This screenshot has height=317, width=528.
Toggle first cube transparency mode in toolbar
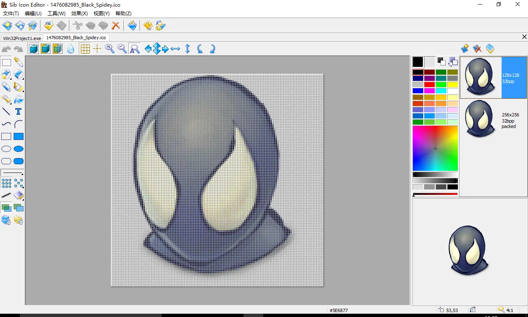coord(34,49)
